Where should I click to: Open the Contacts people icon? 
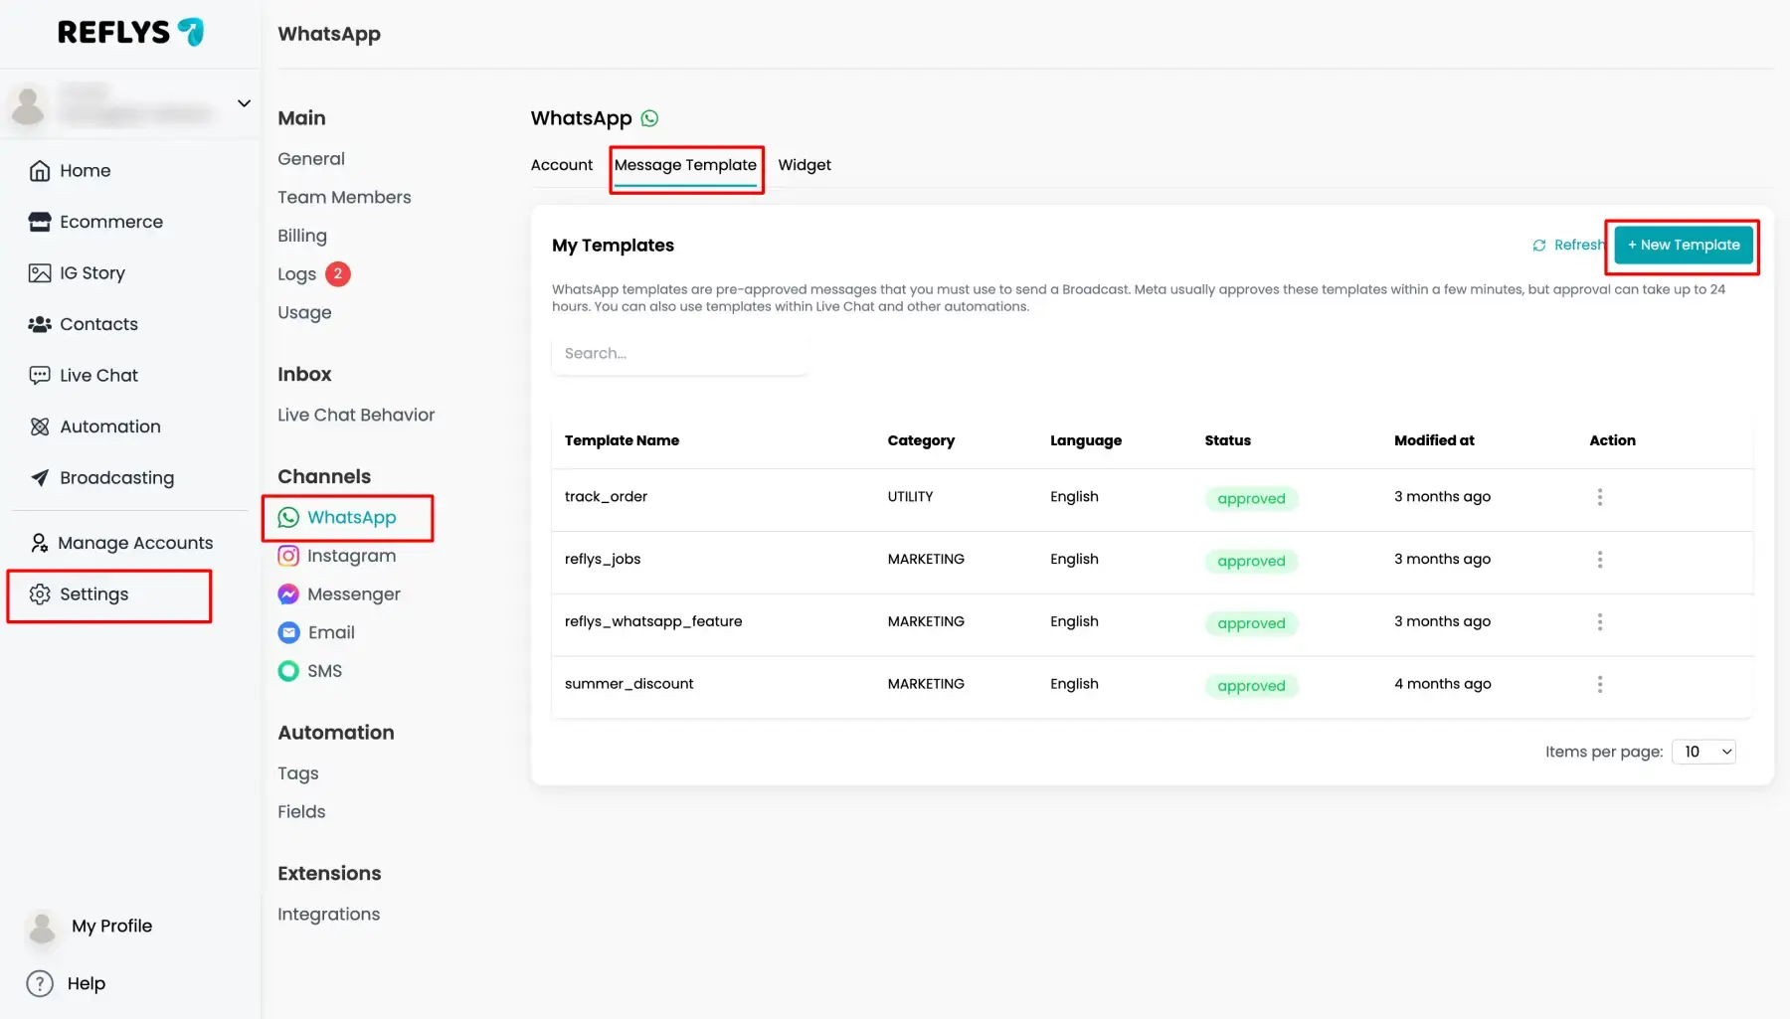[x=40, y=324]
